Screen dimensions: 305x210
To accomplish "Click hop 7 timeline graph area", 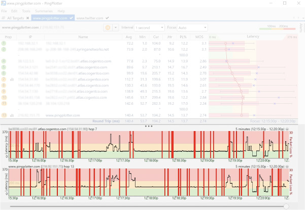I will coord(149,145).
